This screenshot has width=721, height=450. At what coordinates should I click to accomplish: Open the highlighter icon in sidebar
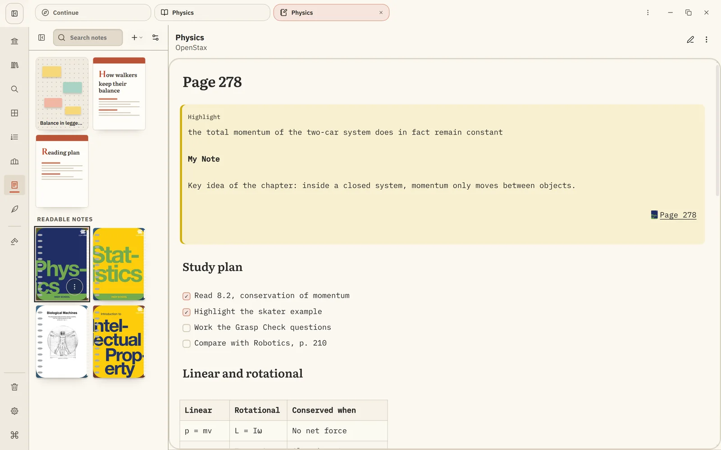tap(14, 242)
